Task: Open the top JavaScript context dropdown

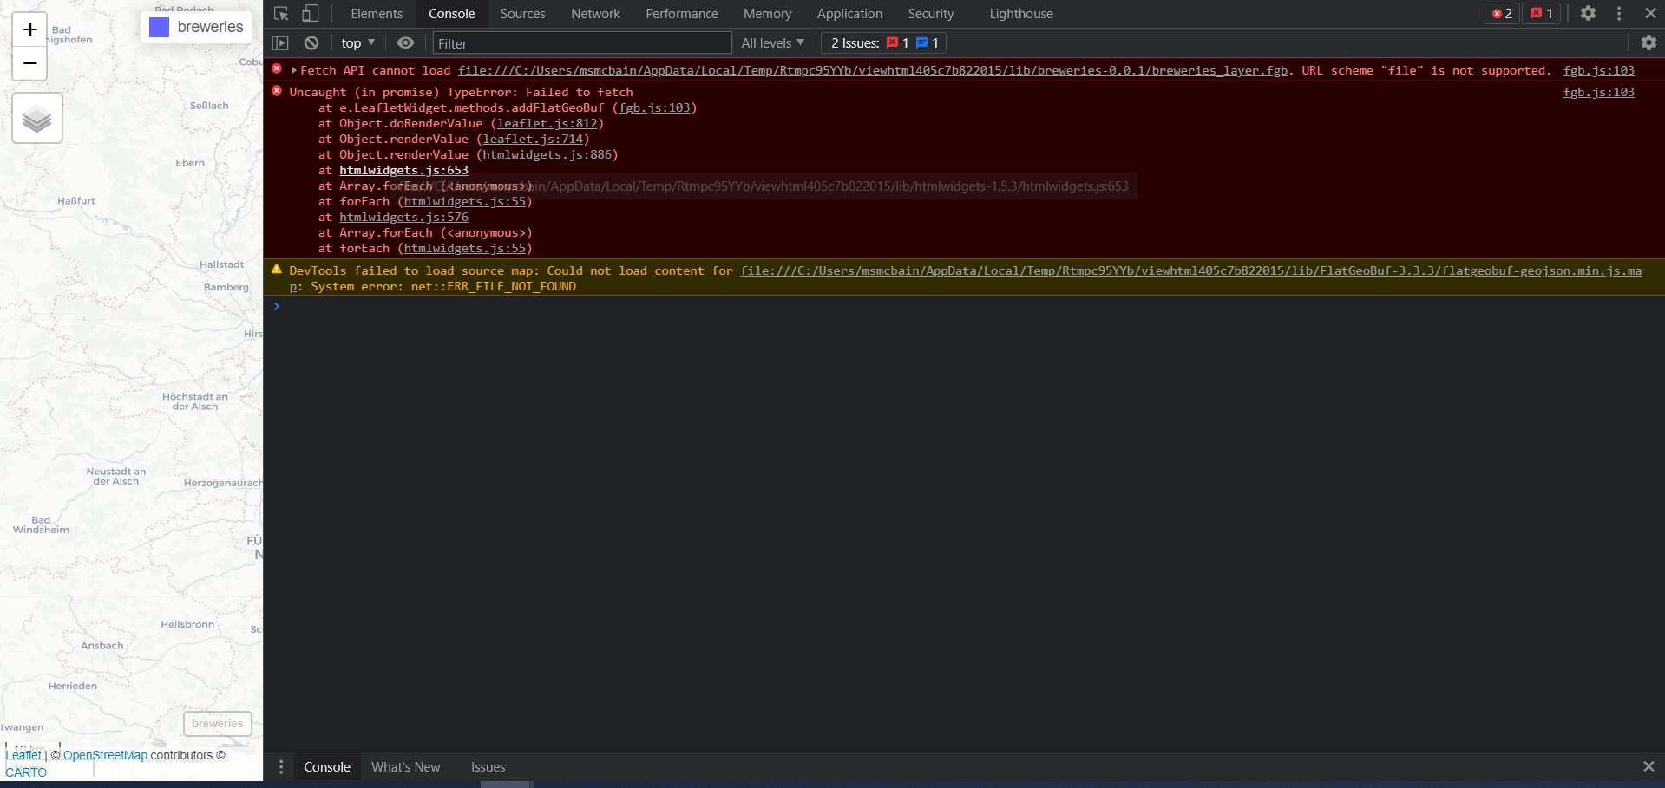Action: pos(357,43)
